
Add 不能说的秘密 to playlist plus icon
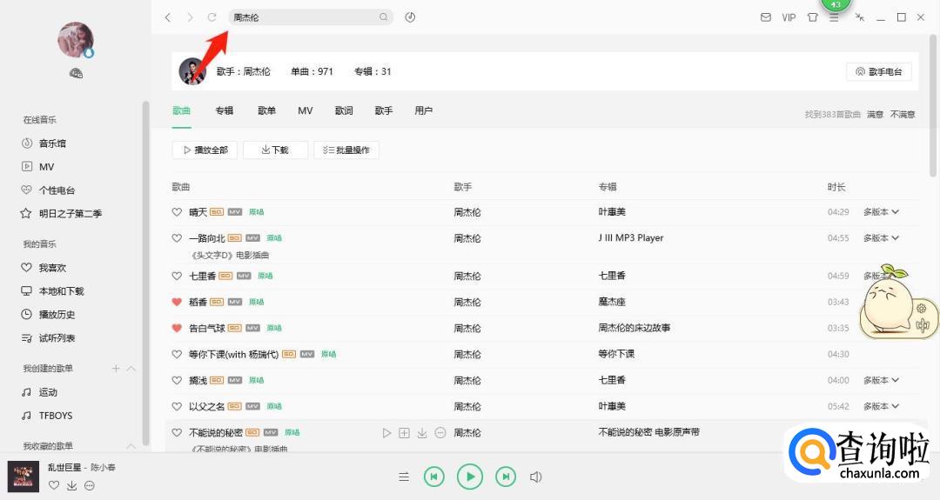pyautogui.click(x=405, y=433)
